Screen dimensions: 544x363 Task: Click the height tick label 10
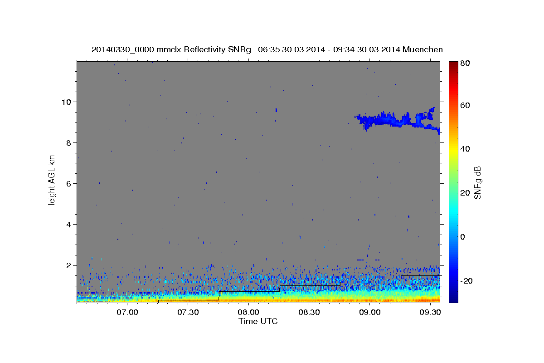66,102
